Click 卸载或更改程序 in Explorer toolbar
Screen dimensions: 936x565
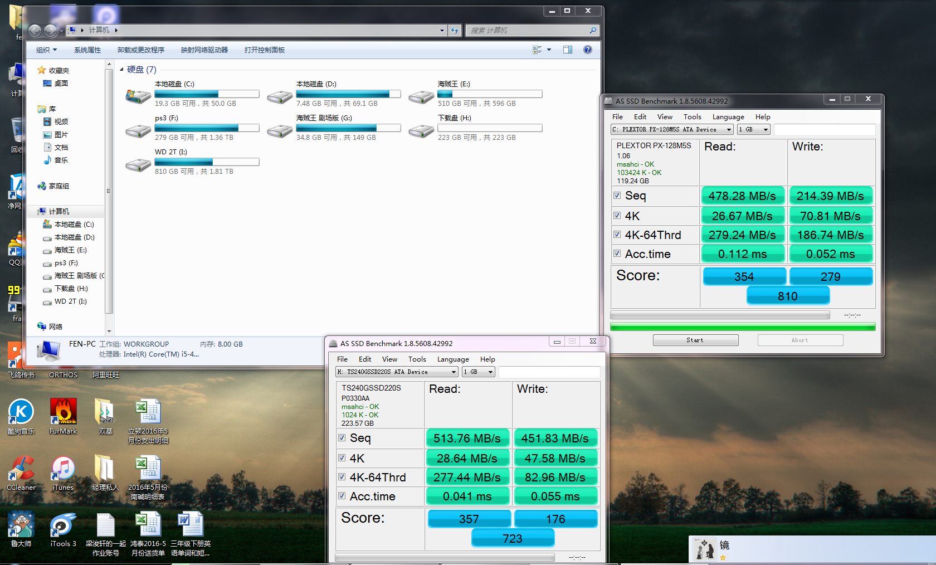[x=141, y=50]
